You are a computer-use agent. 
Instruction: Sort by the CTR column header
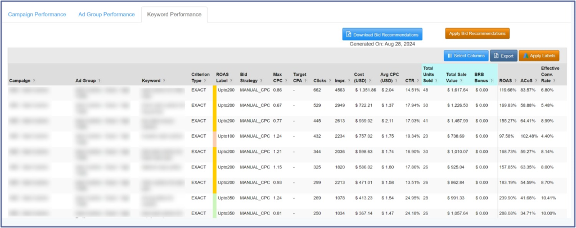pyautogui.click(x=409, y=81)
